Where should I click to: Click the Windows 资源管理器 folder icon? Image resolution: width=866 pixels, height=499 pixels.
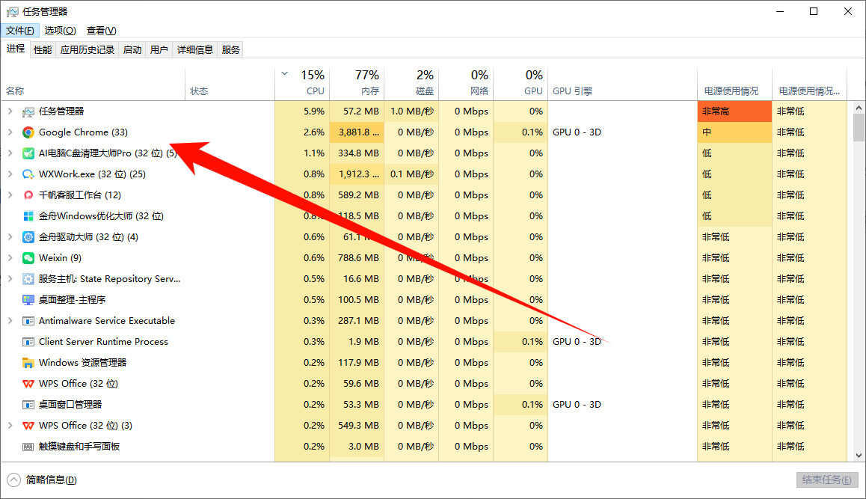coord(28,363)
